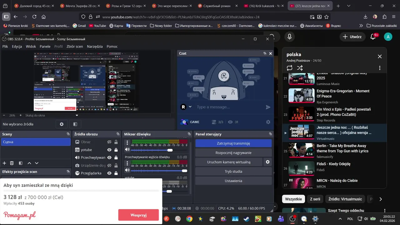Viewport: 400px width, 225px height.
Task: Open OBS Studio icon in taskbar
Action: pyautogui.click(x=292, y=219)
